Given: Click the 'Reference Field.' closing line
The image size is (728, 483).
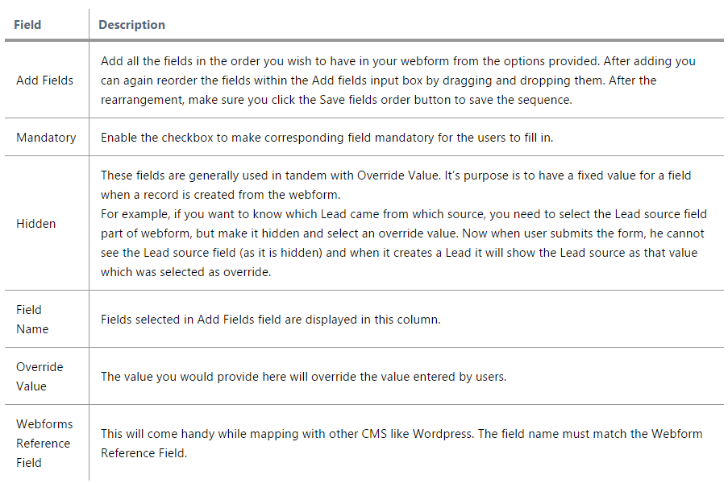Looking at the screenshot, I should pyautogui.click(x=144, y=453).
